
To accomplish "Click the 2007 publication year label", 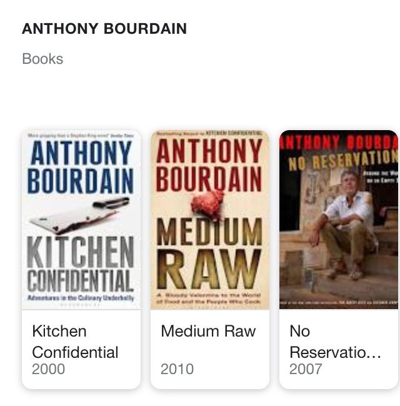I will (x=306, y=369).
